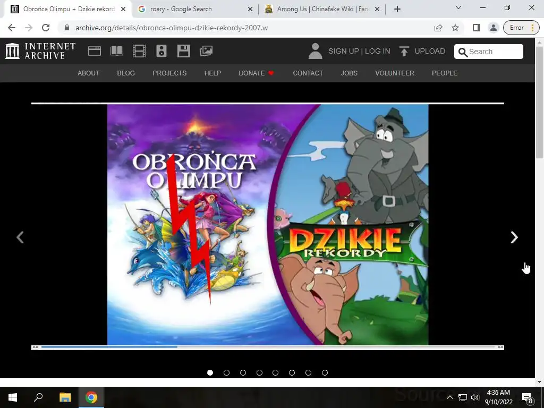The height and width of the screenshot is (408, 544).
Task: Open the Chrome profile avatar
Action: tap(493, 28)
